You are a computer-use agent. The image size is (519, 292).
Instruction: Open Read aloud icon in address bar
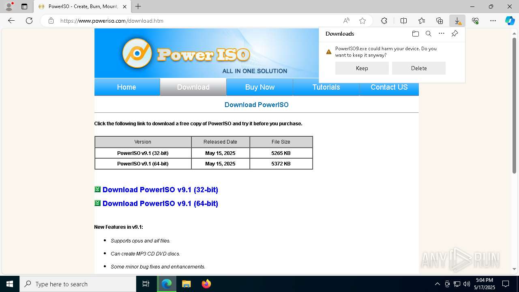tap(346, 21)
